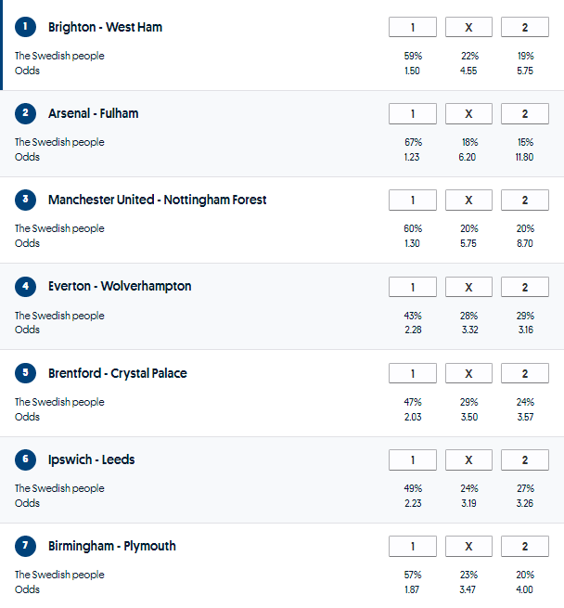The height and width of the screenshot is (608, 564).
Task: Pick draw (X) for Ipswich - Leeds
Action: click(x=468, y=459)
